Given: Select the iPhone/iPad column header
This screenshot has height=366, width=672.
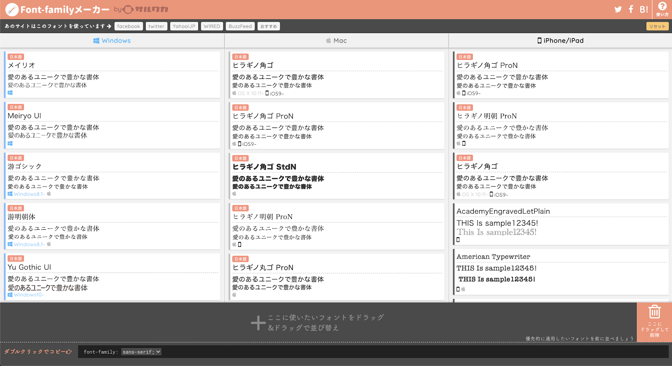Looking at the screenshot, I should coord(560,41).
